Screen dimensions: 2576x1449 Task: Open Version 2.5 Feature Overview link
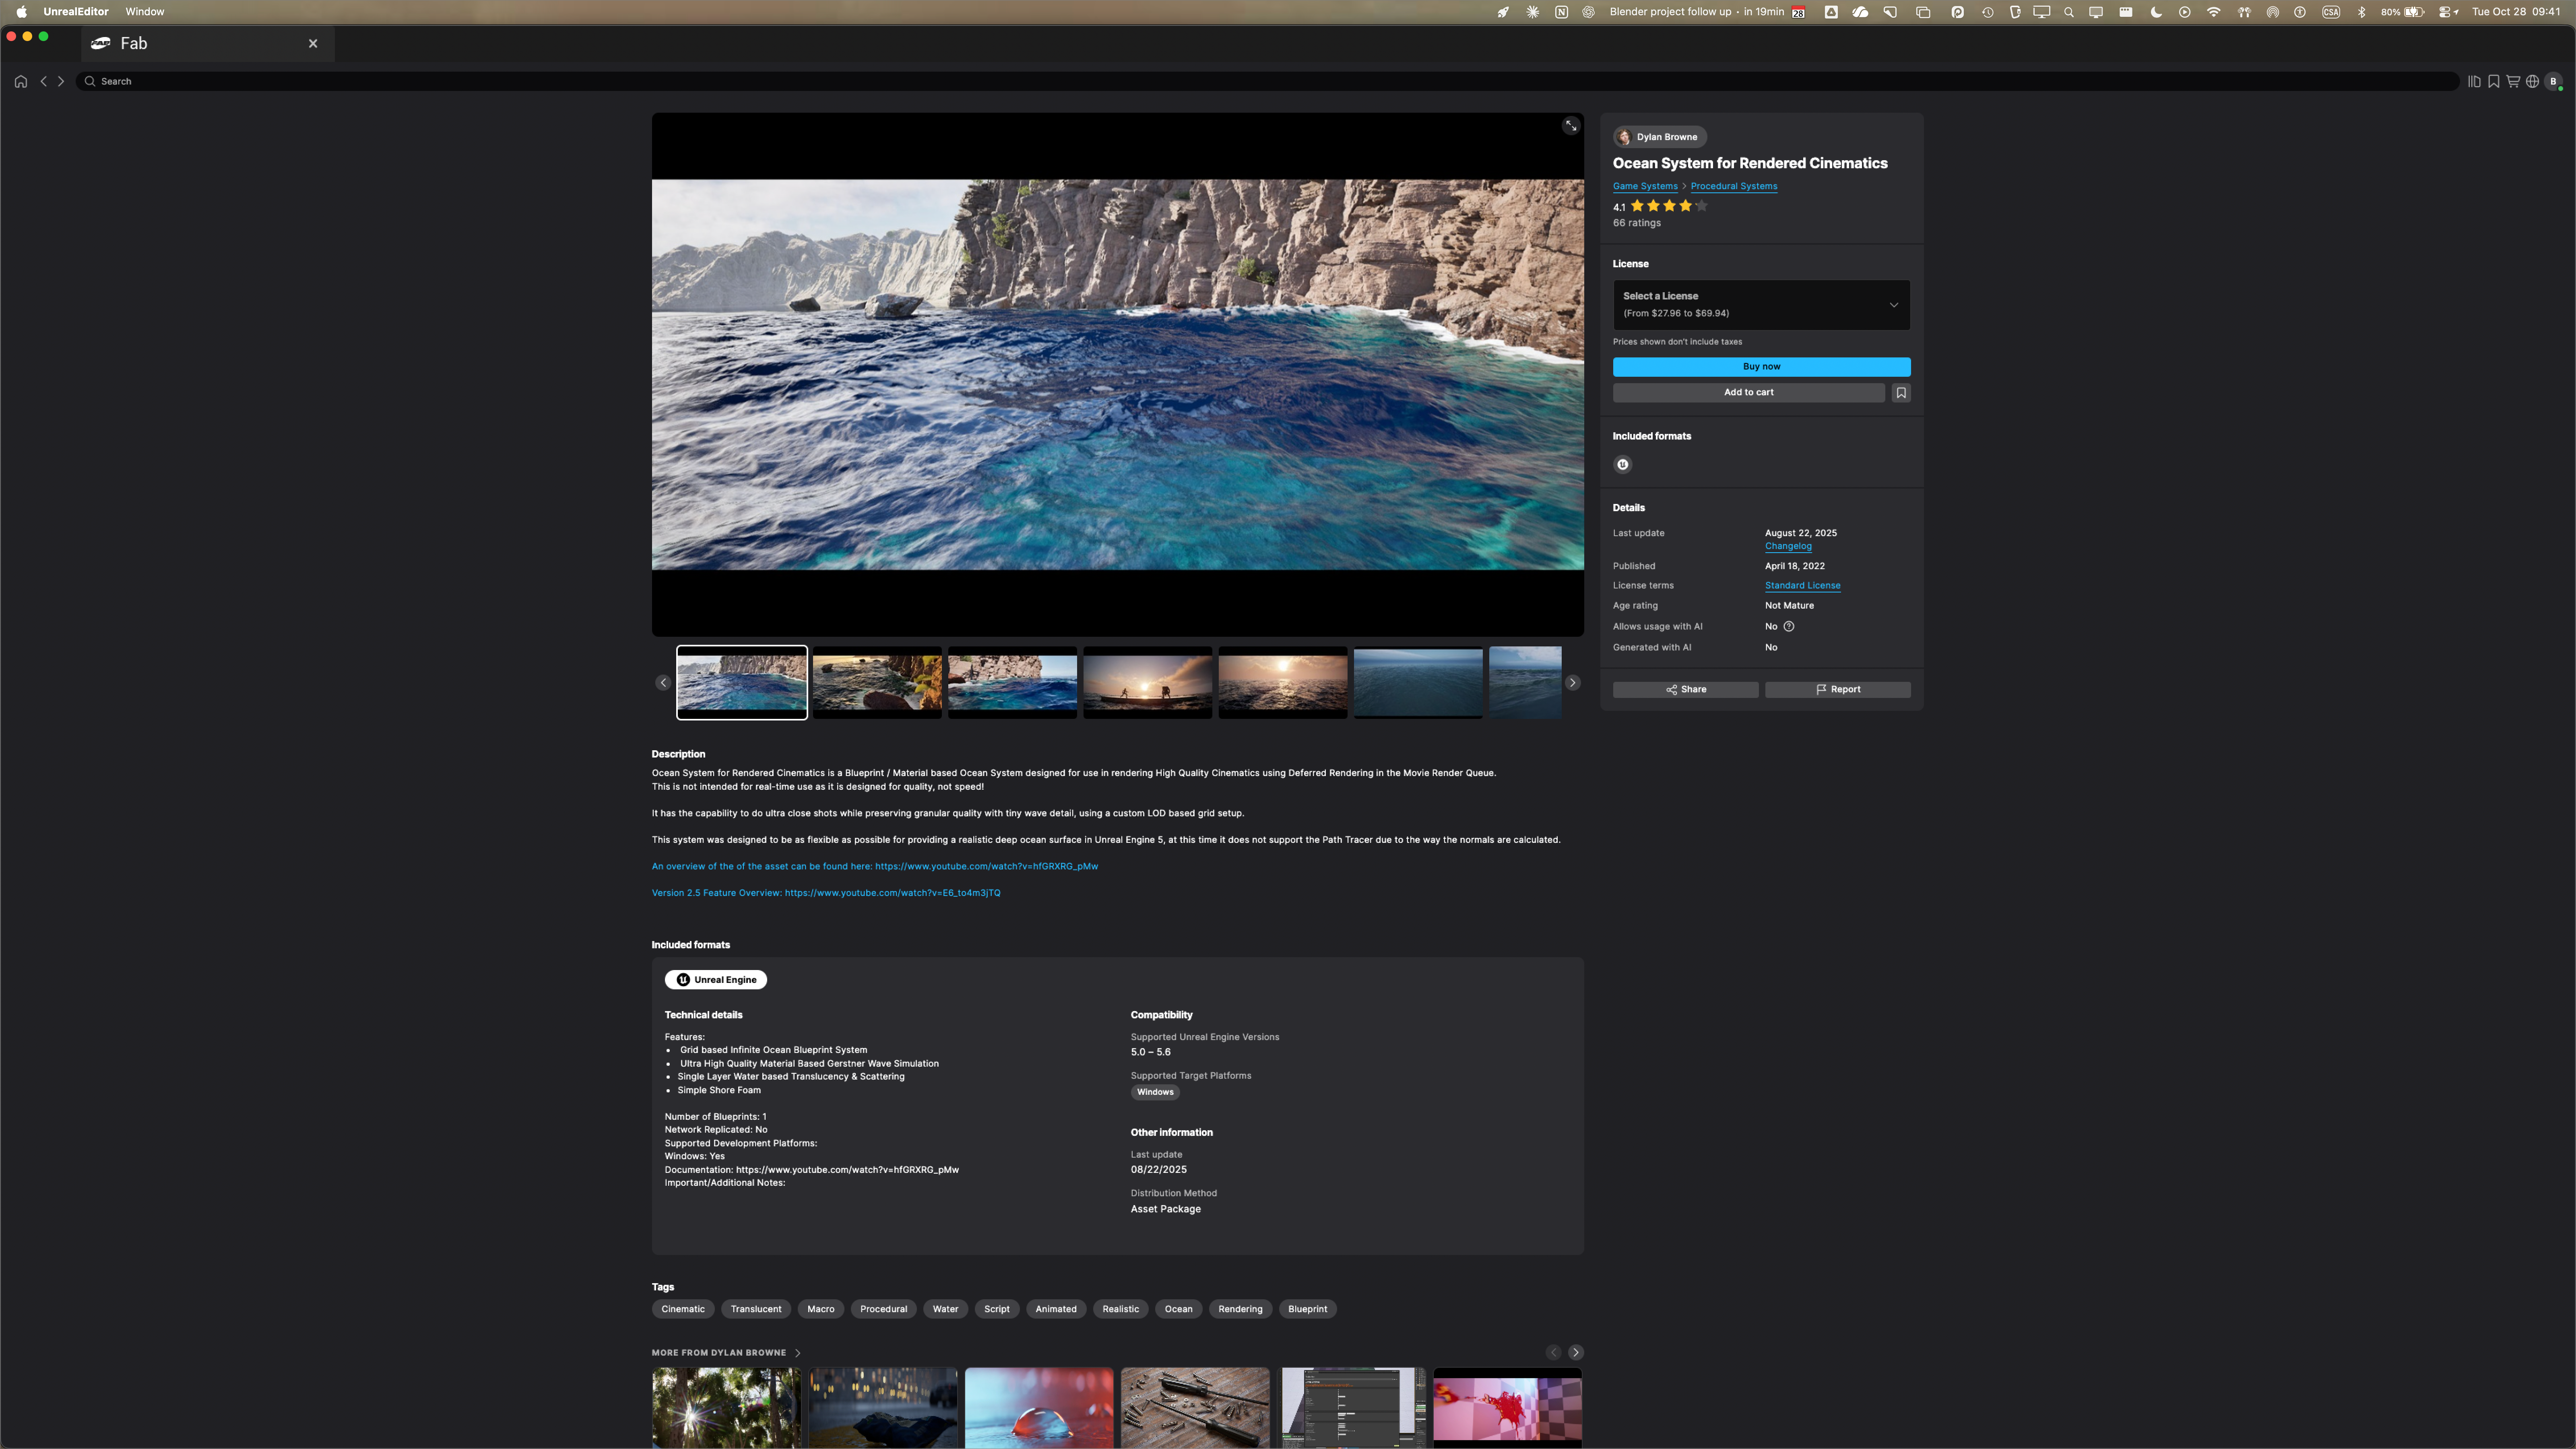(x=826, y=893)
